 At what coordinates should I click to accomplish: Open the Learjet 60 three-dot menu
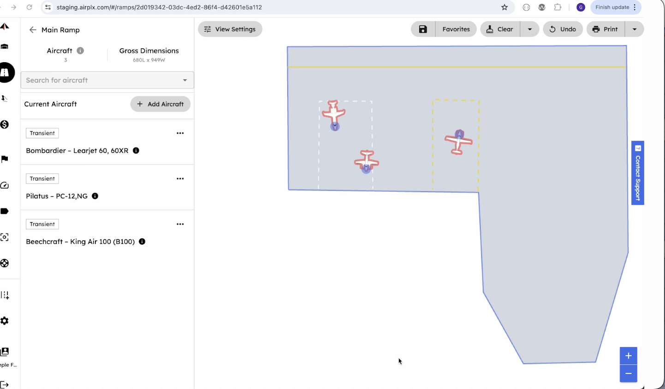[x=180, y=133]
